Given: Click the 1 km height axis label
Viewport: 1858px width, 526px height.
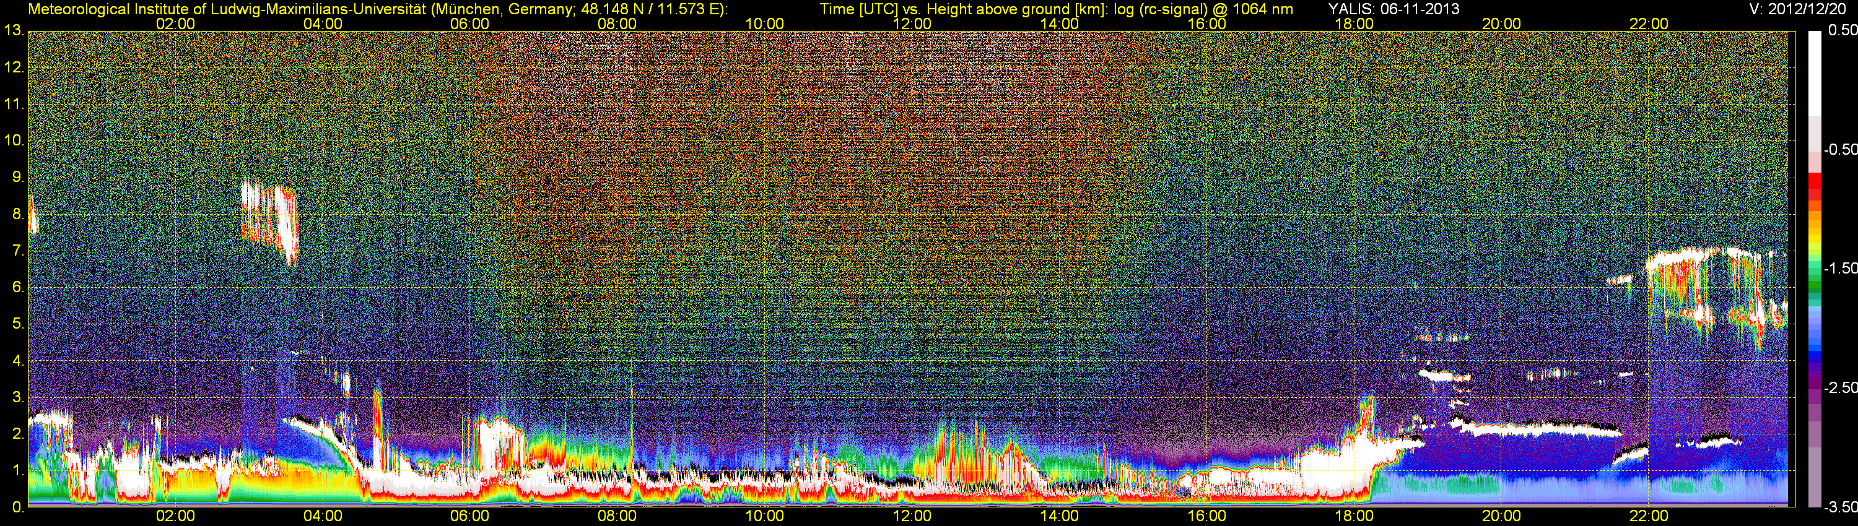Looking at the screenshot, I should pos(18,470).
